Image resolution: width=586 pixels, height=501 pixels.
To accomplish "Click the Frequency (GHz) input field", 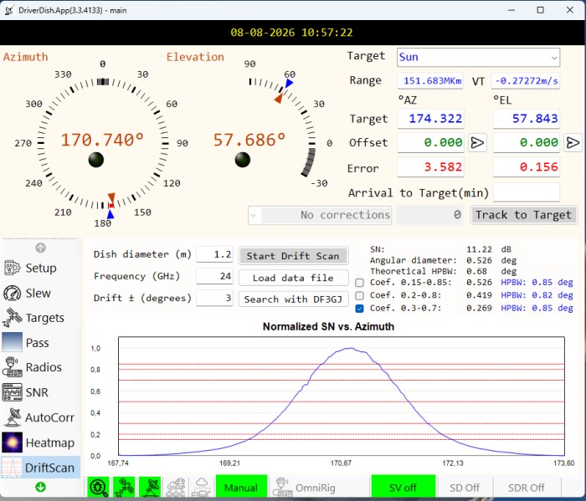I will 214,276.
